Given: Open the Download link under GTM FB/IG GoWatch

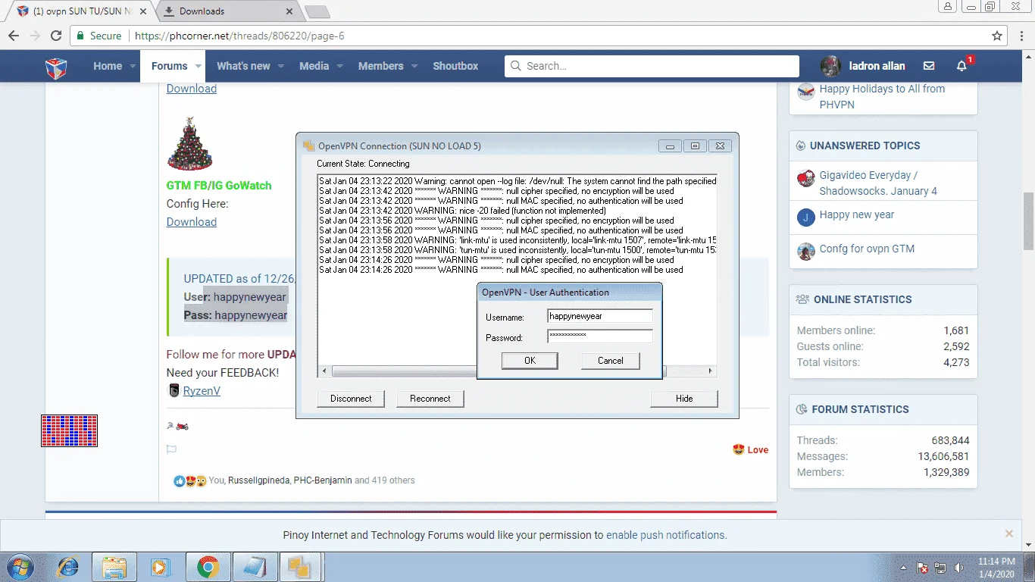Looking at the screenshot, I should click(192, 222).
